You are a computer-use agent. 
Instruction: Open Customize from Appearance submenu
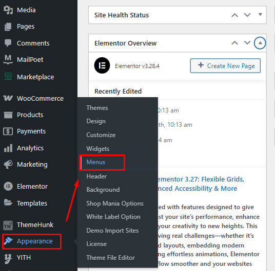pos(101,135)
